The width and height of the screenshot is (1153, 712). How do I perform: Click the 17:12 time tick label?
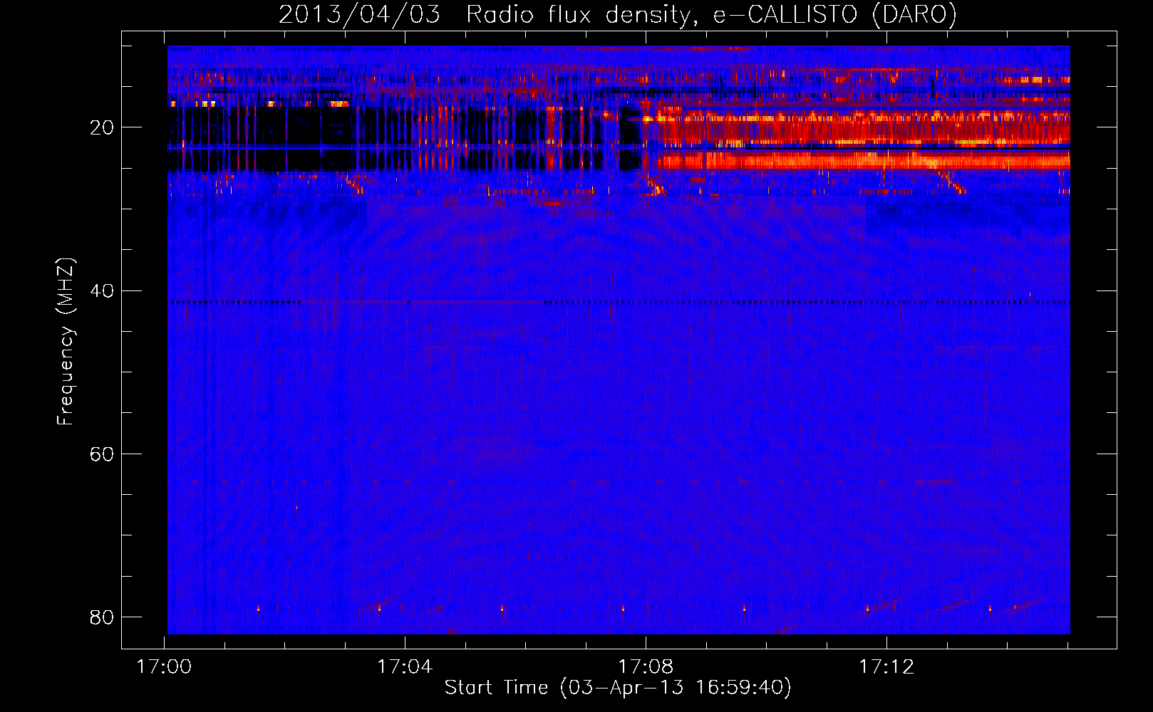886,667
